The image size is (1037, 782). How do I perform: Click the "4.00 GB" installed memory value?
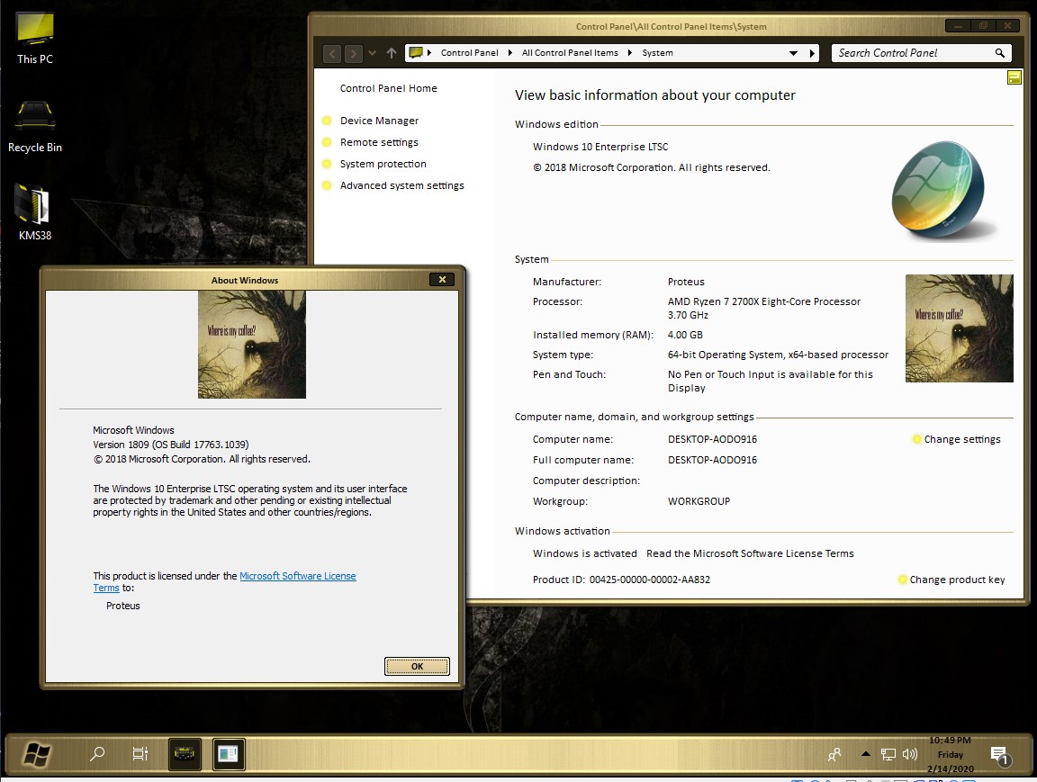(x=685, y=335)
